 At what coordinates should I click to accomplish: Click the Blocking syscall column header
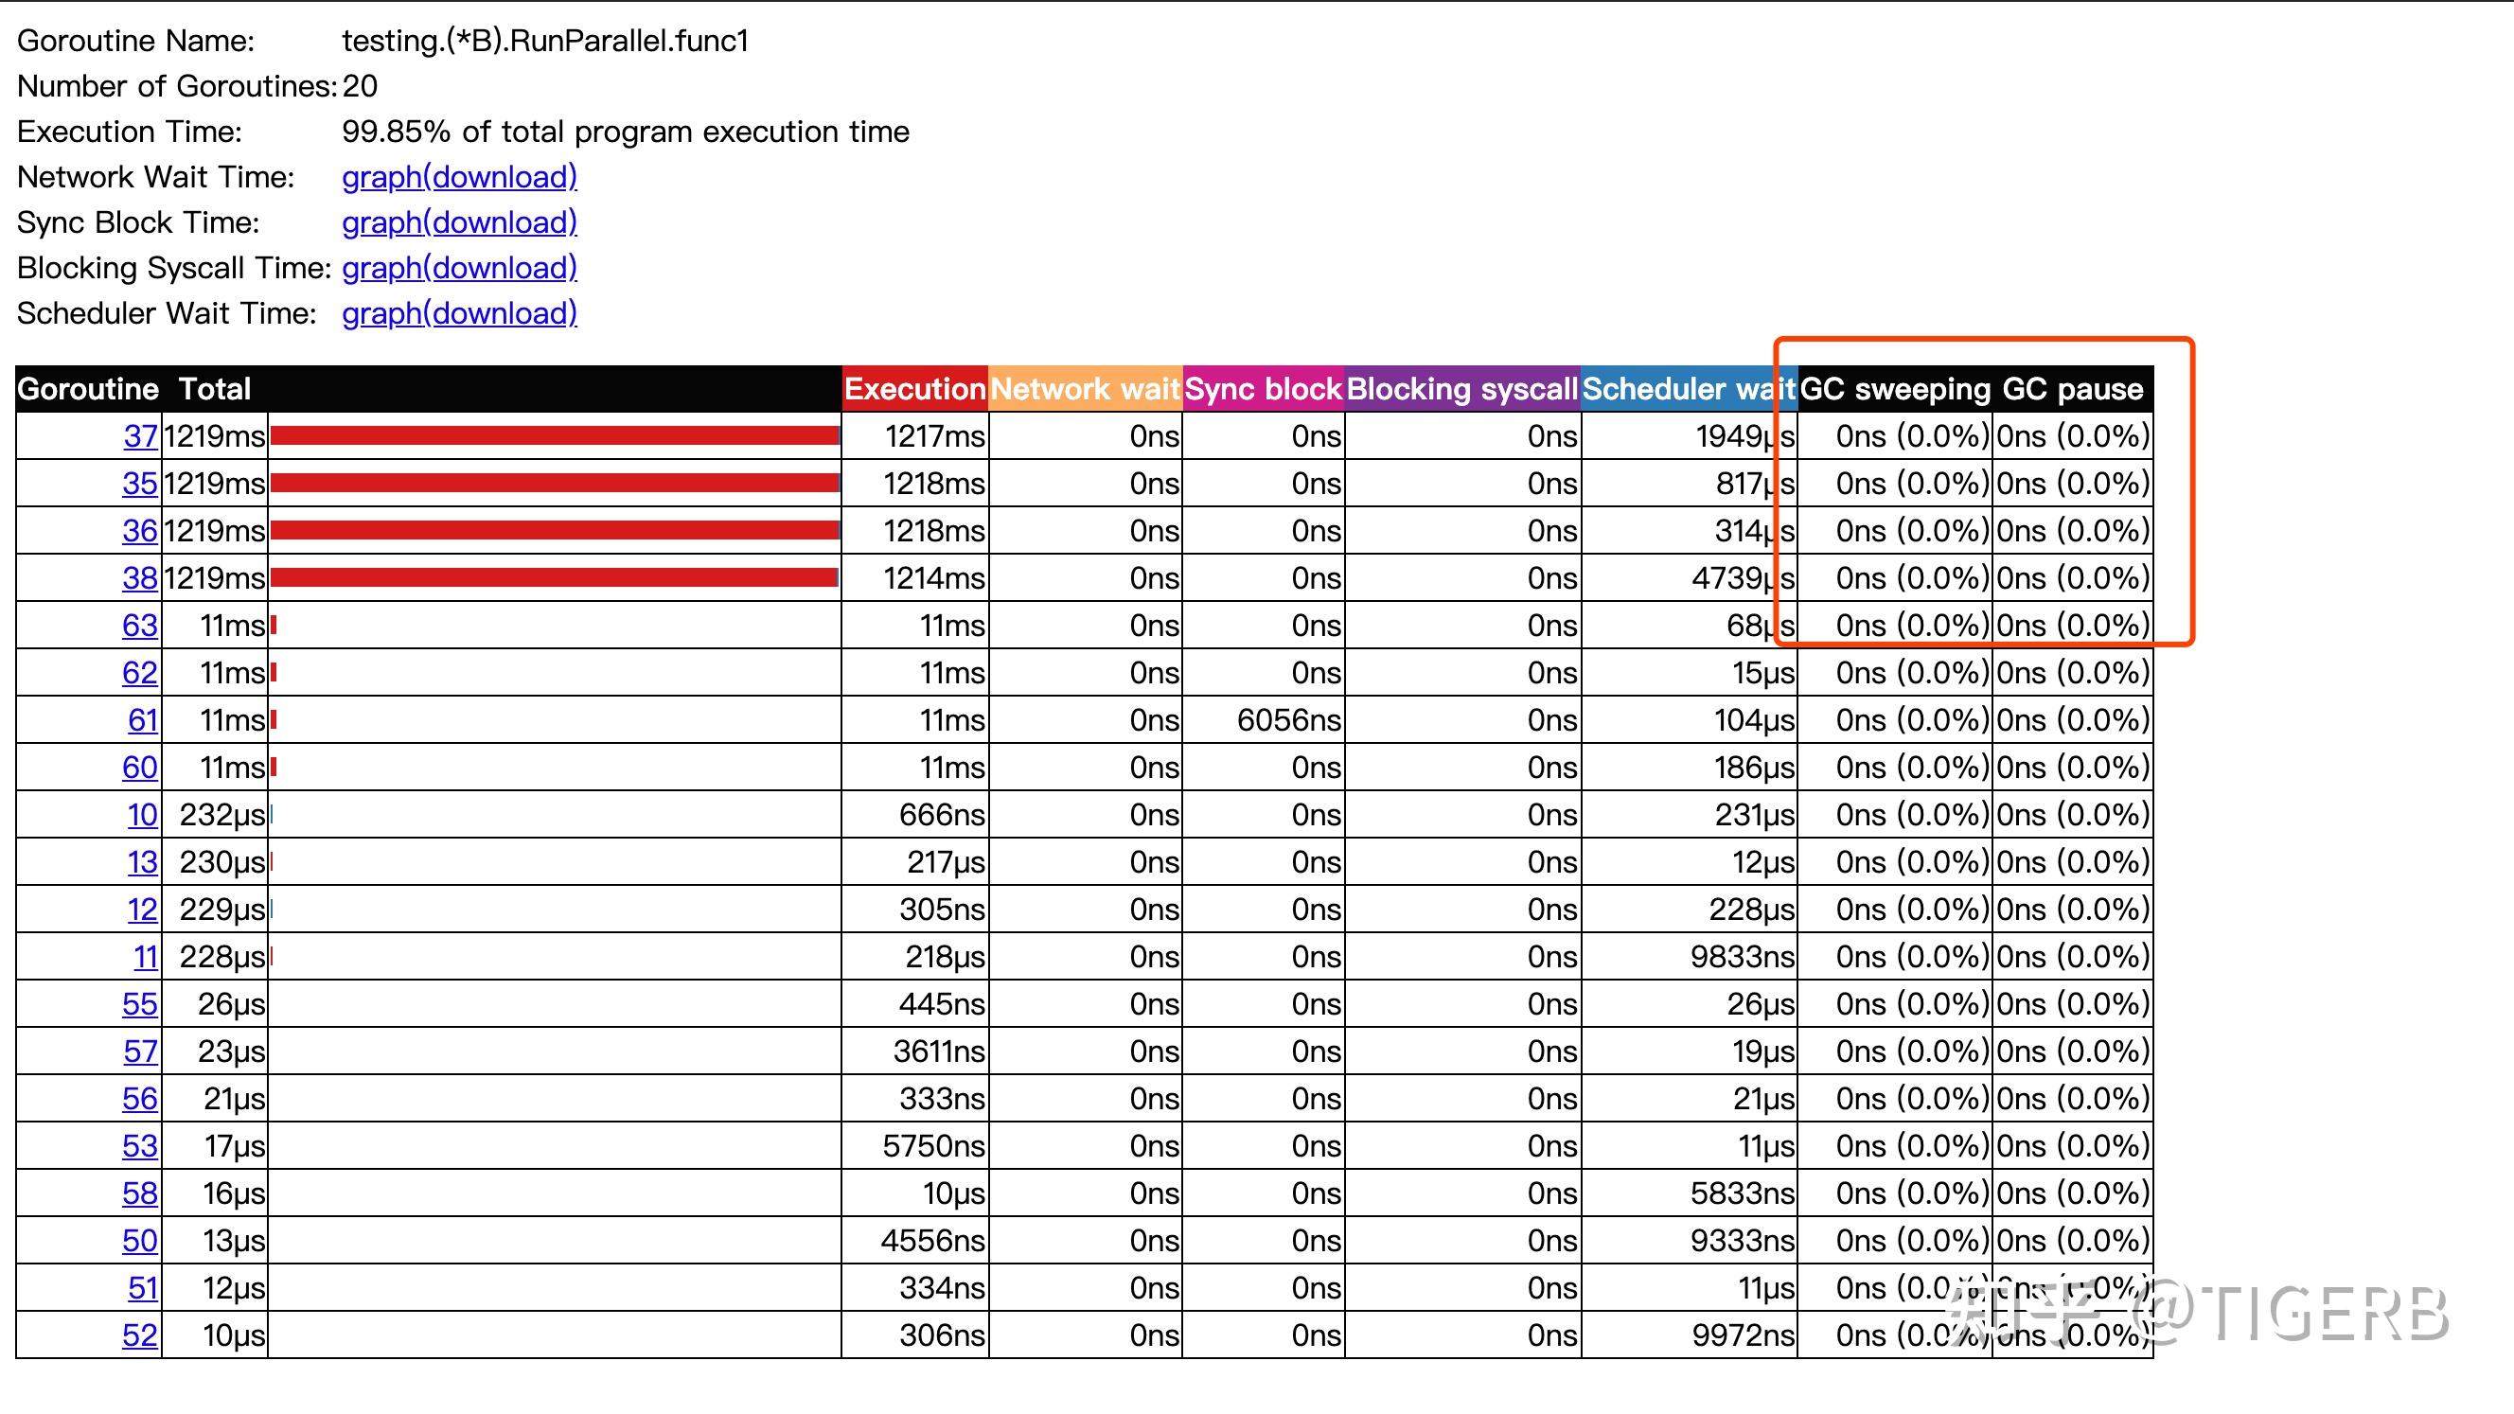tap(1462, 389)
